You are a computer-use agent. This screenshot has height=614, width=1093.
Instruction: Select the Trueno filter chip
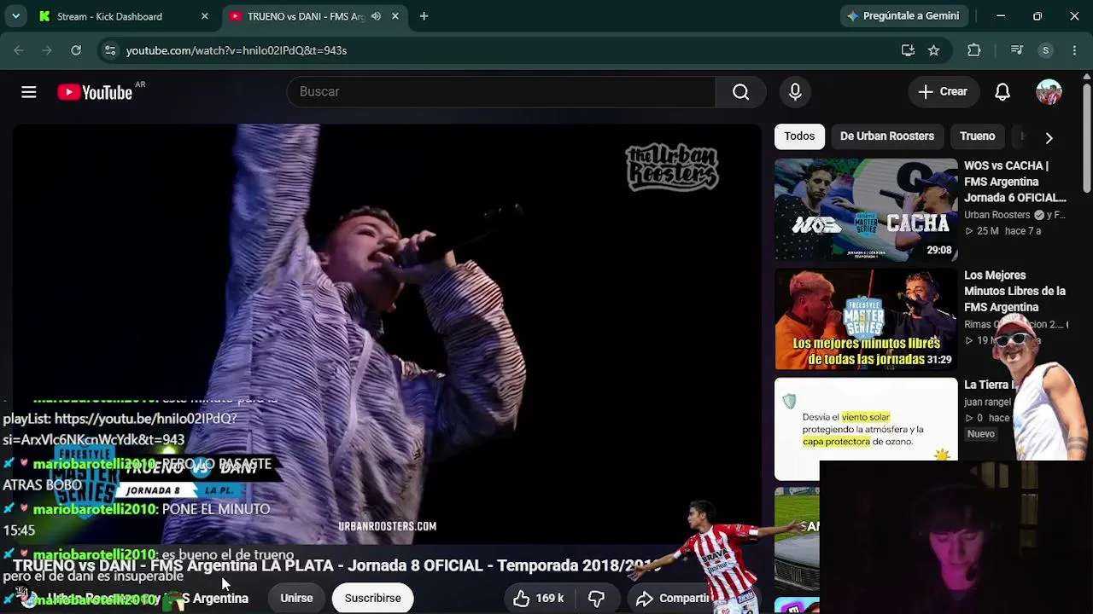(977, 136)
